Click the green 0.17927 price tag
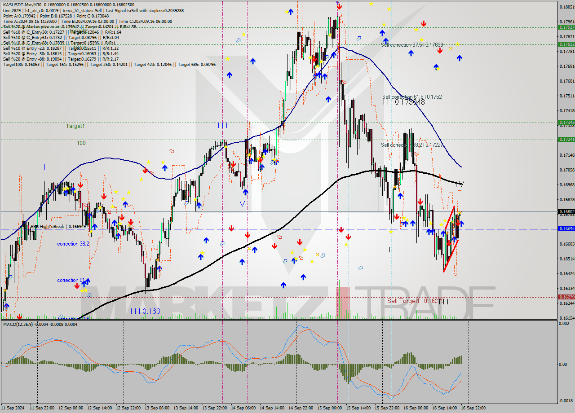575x413 pixels. click(x=566, y=27)
